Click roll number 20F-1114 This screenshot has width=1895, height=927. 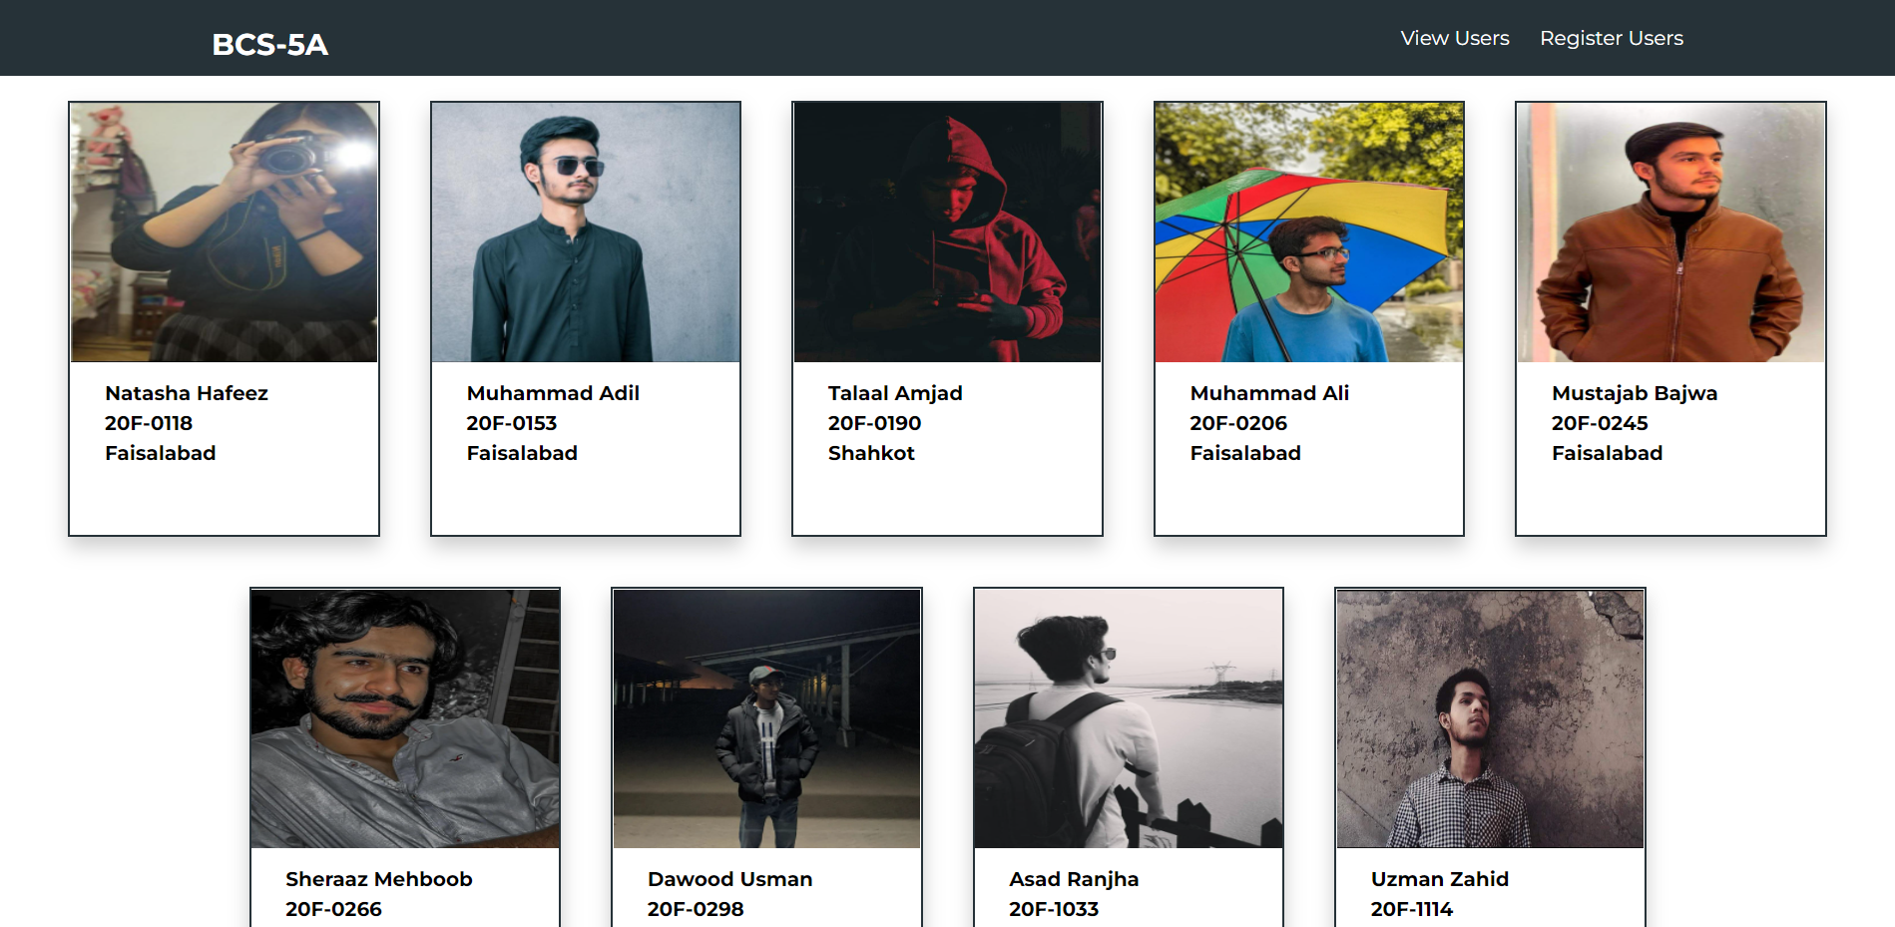1412,909
